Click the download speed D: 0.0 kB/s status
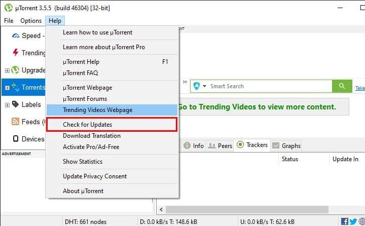 [x=168, y=222]
